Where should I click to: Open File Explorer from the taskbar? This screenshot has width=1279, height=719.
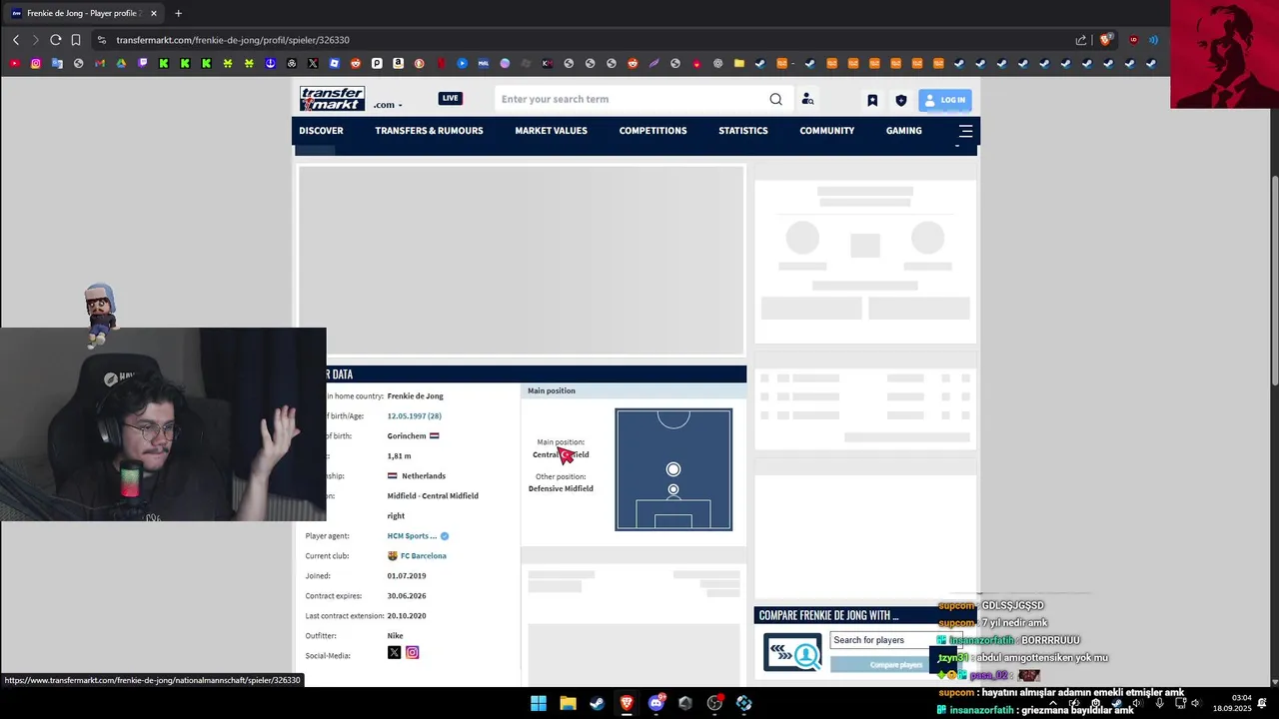pyautogui.click(x=568, y=703)
